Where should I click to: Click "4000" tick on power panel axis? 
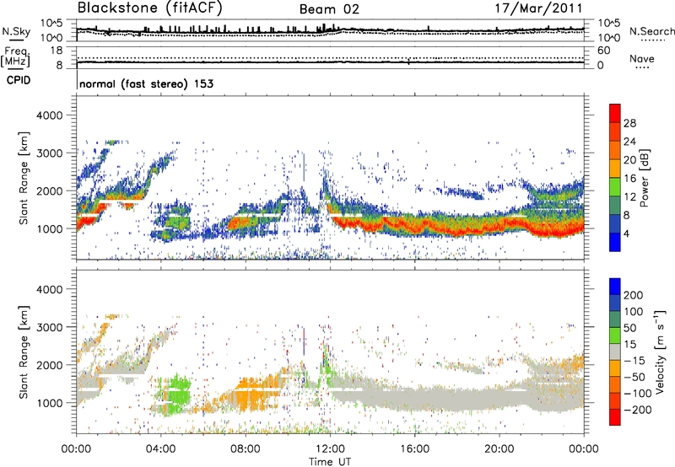[x=49, y=115]
